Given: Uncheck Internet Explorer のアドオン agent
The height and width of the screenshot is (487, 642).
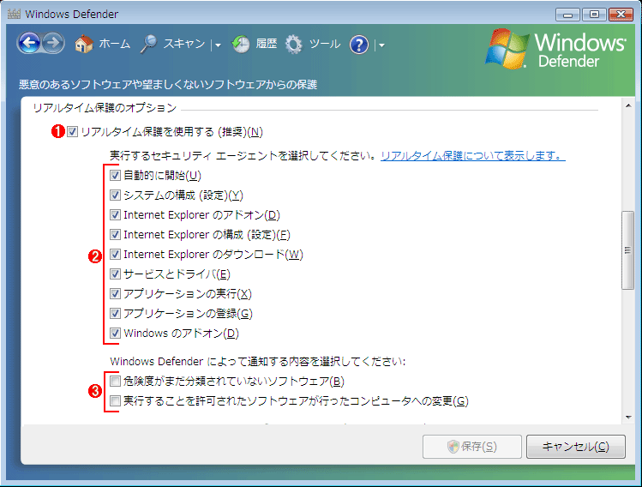Looking at the screenshot, I should coord(115,214).
